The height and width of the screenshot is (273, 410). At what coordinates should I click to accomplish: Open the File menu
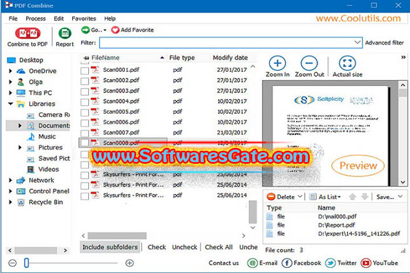tap(13, 19)
